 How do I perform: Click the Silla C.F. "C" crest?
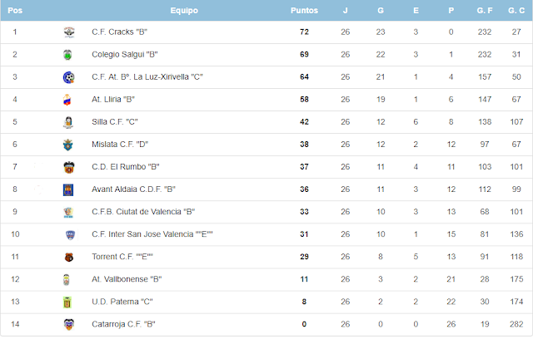[x=68, y=122]
